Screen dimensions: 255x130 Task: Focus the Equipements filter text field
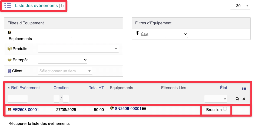coord(55,35)
